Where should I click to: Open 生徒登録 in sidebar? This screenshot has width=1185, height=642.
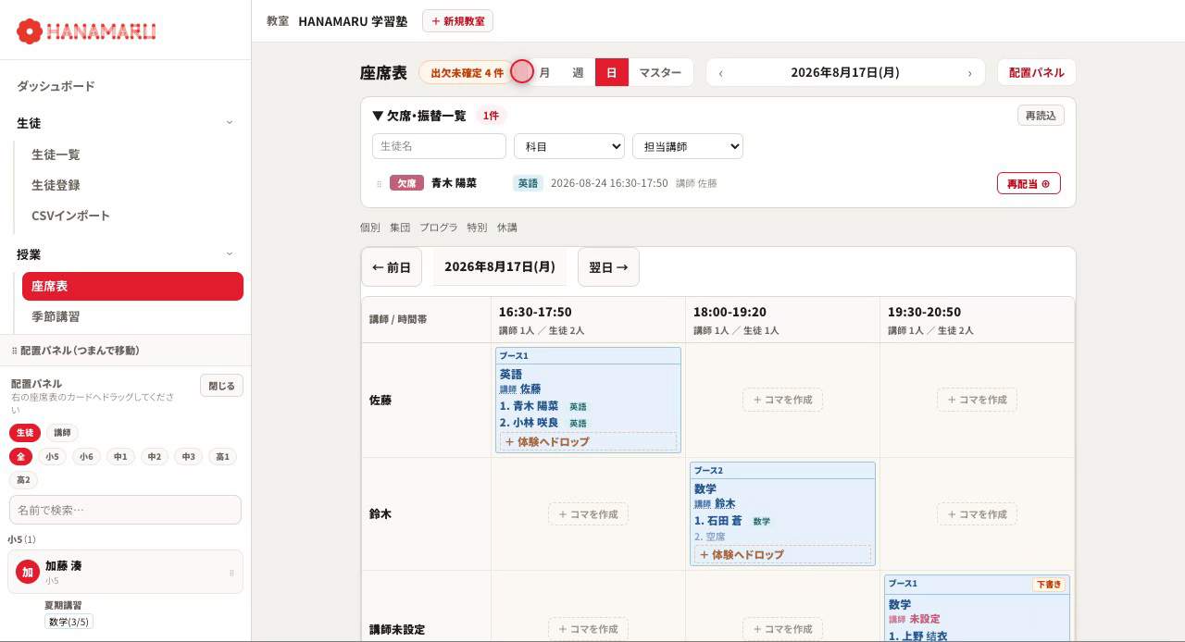tap(56, 185)
